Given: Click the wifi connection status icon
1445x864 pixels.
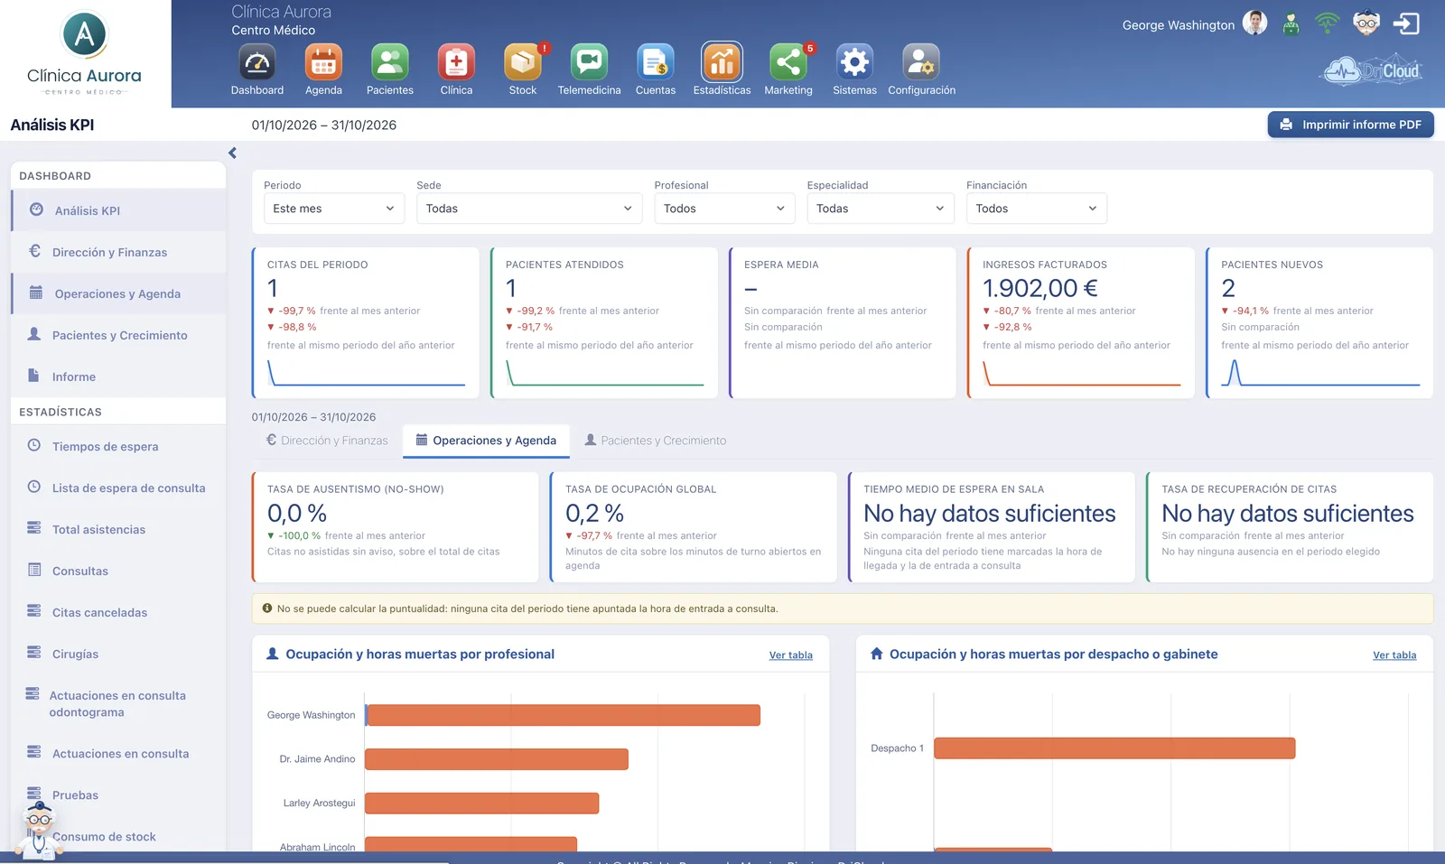Looking at the screenshot, I should pyautogui.click(x=1328, y=23).
